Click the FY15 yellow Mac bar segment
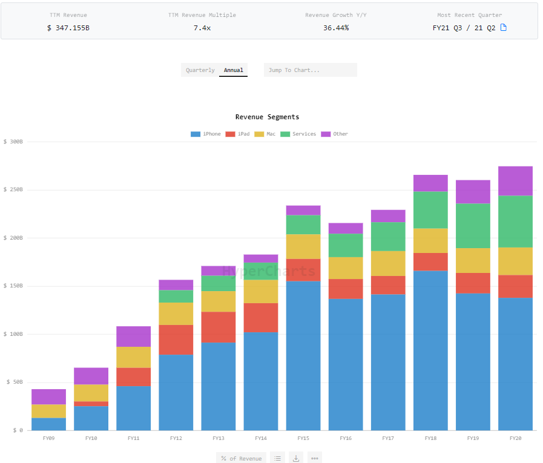This screenshot has width=543, height=463. [303, 246]
